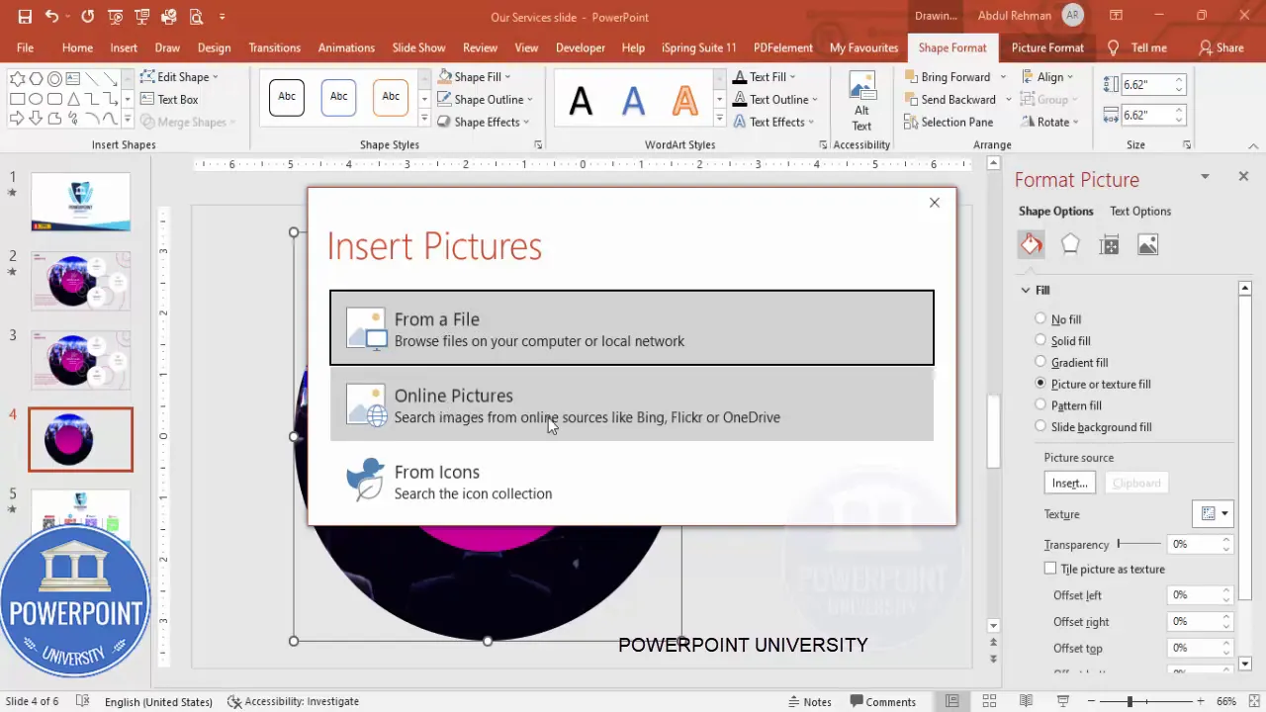Switch to the iSpring Suite 11 tab
1266x712 pixels.
[x=698, y=47]
